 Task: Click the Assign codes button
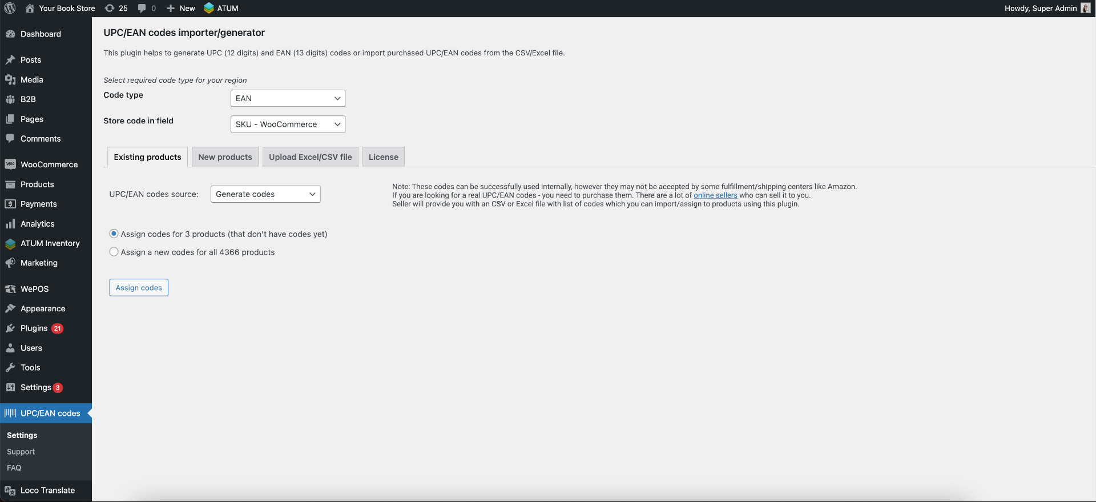(139, 287)
